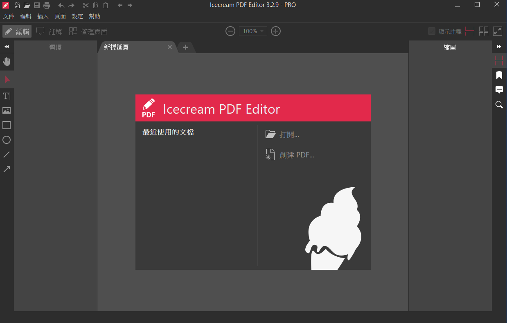Viewport: 507px width, 323px height.
Task: Zoom in with the plus icon
Action: [x=276, y=31]
